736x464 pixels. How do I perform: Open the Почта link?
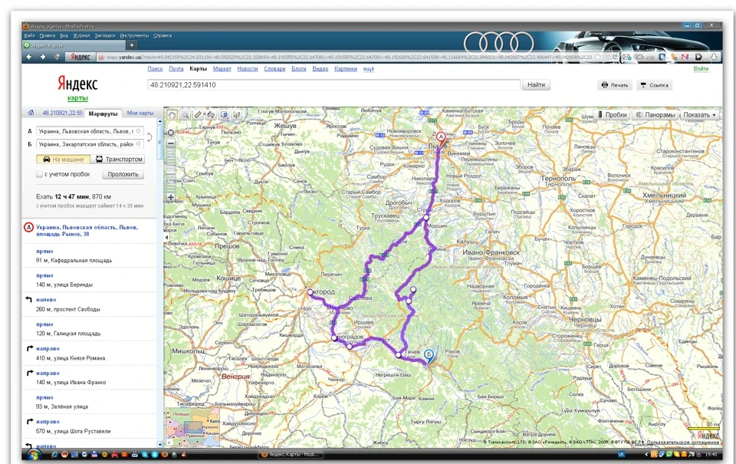pyautogui.click(x=176, y=68)
